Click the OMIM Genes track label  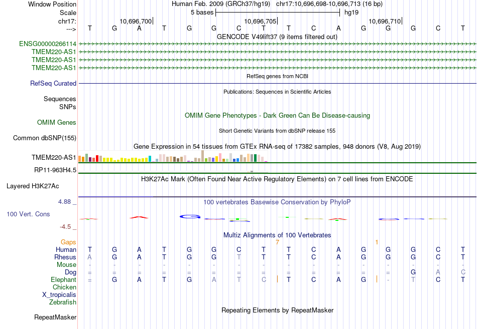[57, 123]
